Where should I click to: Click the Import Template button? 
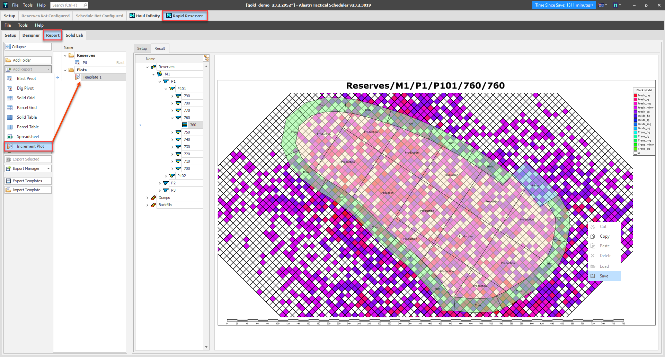pos(28,190)
